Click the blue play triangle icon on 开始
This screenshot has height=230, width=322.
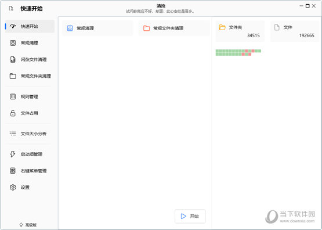pos(183,216)
